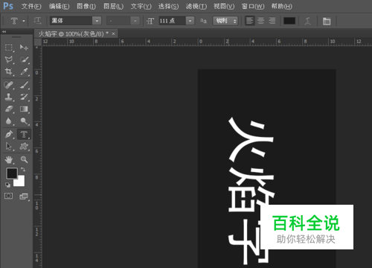Toggle text orientation in options bar
The image size is (372, 268).
37,21
